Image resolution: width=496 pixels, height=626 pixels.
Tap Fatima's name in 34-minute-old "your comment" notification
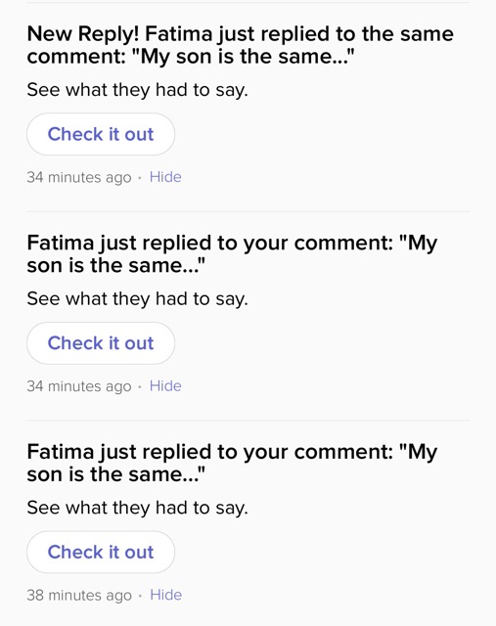61,243
